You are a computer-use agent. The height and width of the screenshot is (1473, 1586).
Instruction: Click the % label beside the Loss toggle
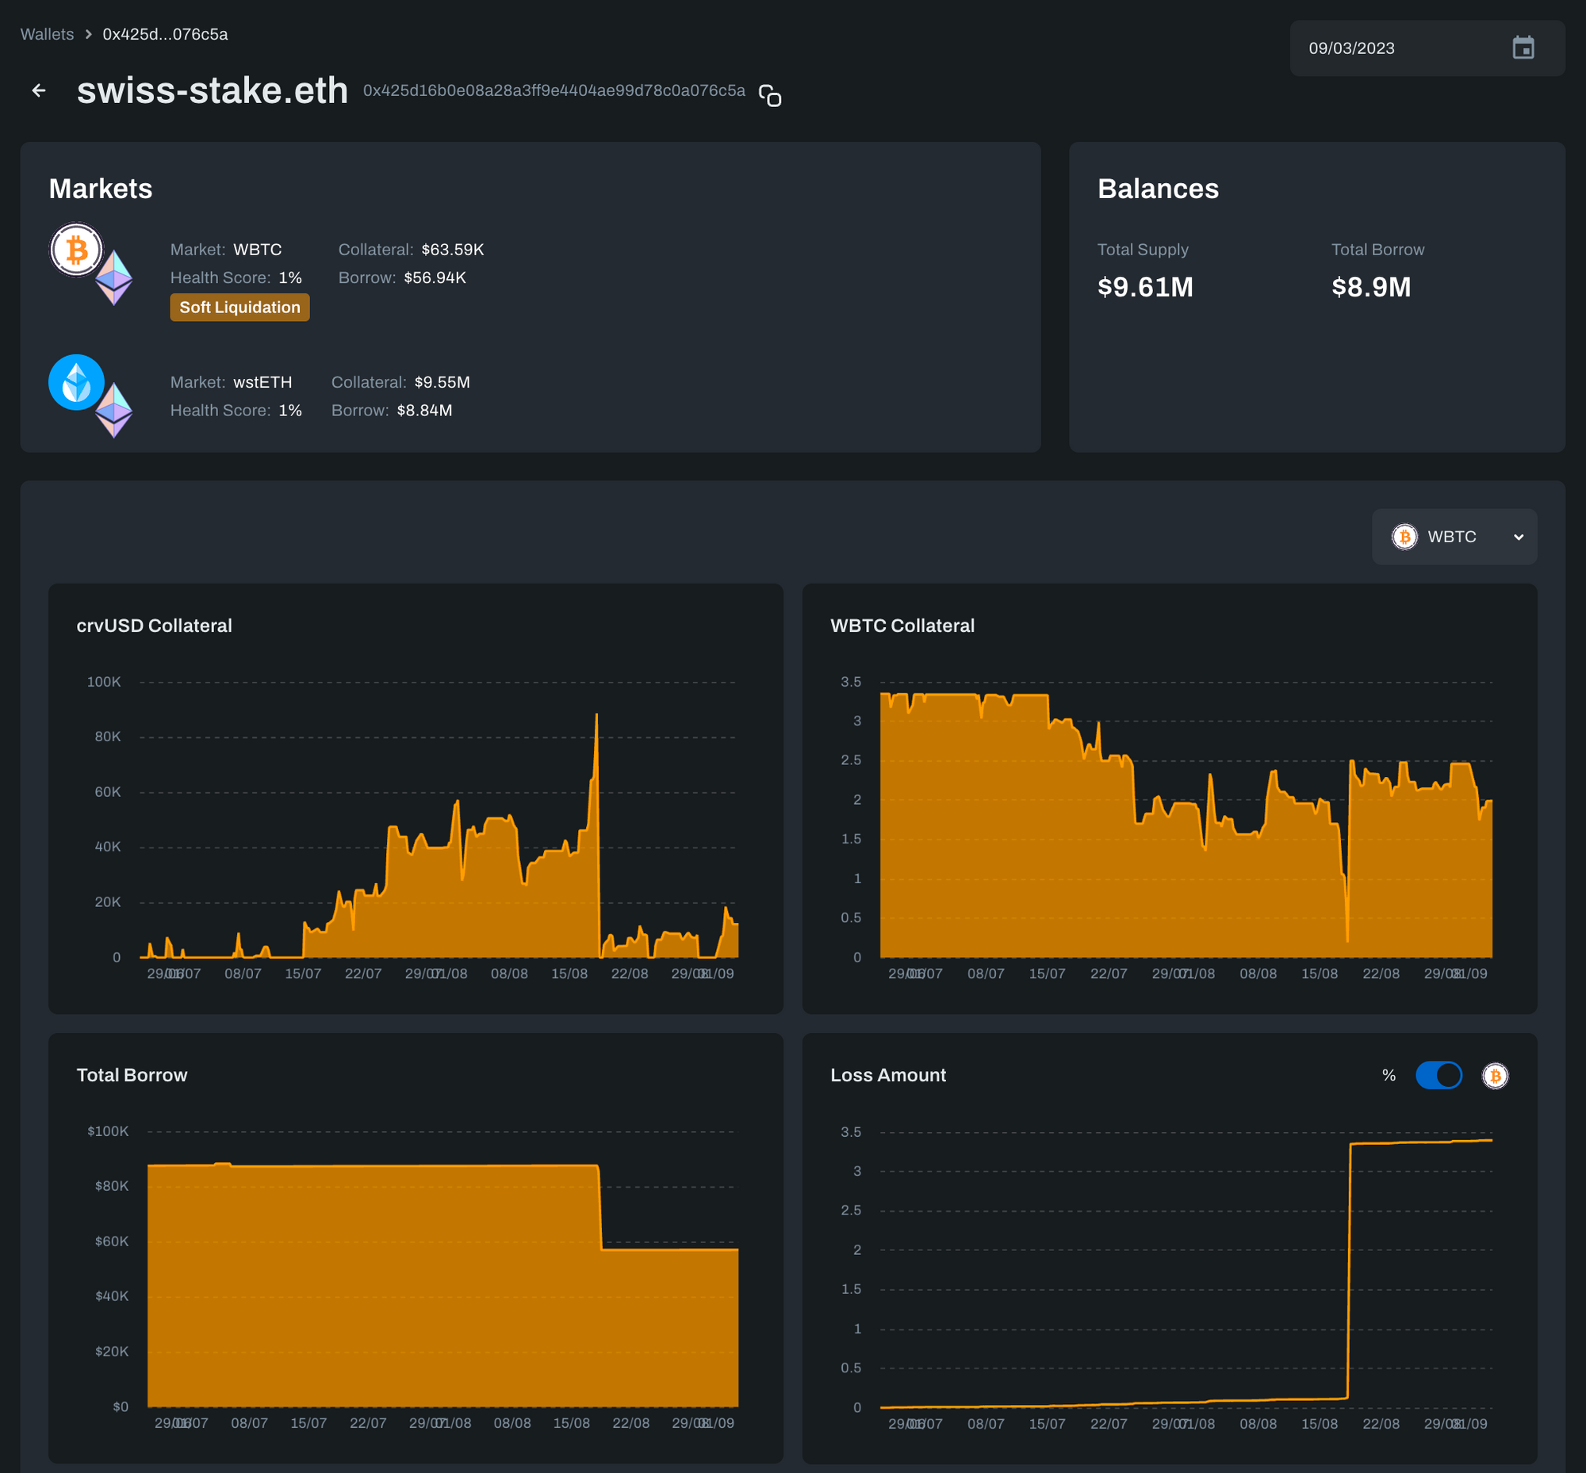click(x=1389, y=1075)
